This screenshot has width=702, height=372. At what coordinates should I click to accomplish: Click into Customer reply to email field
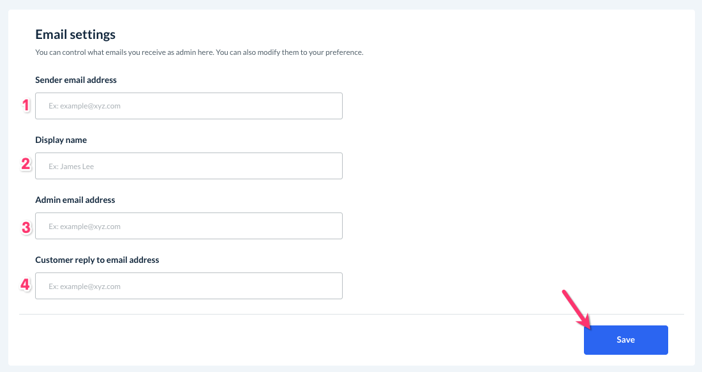pyautogui.click(x=188, y=286)
